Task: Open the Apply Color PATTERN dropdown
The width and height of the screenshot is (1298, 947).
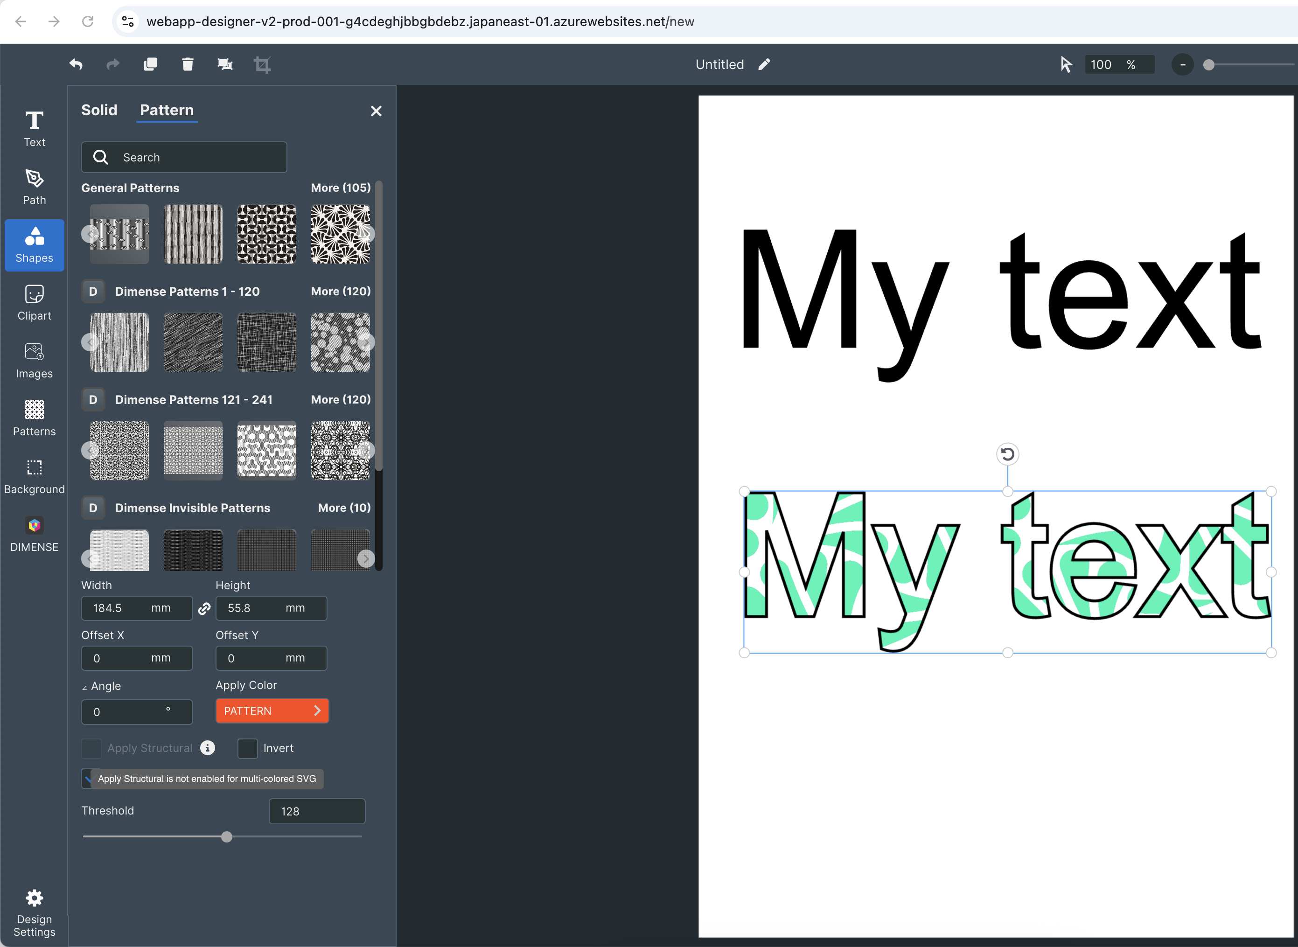Action: [x=272, y=711]
